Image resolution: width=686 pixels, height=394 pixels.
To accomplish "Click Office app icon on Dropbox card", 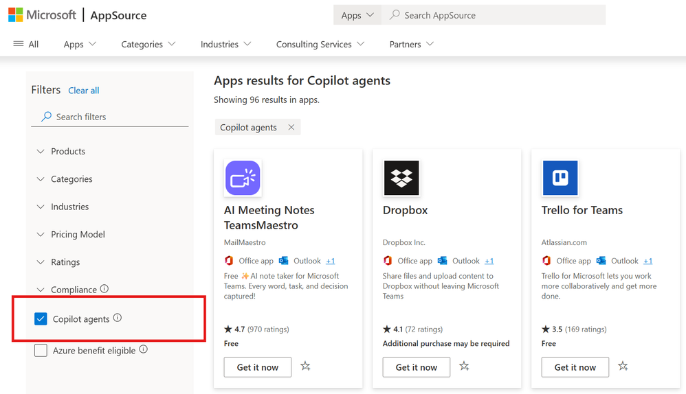I will [388, 261].
